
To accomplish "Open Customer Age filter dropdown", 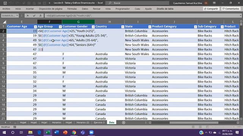I will click(x=35, y=27).
